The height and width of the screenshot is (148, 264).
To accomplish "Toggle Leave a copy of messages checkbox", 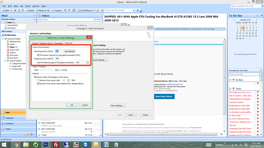I will point(35,77).
